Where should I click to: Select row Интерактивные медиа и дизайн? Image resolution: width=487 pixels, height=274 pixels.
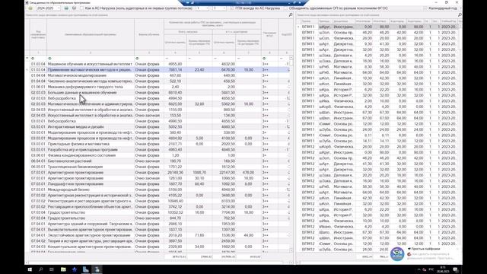tap(160, 127)
